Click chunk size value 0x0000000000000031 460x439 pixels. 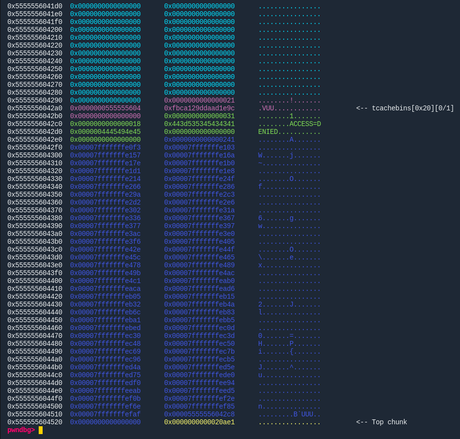[199, 116]
